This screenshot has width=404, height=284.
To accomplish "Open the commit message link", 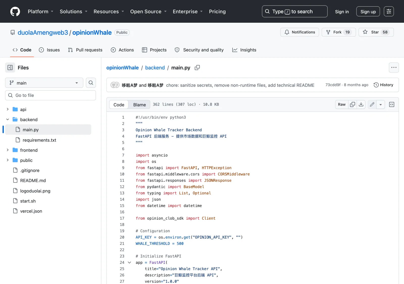I will pyautogui.click(x=240, y=85).
